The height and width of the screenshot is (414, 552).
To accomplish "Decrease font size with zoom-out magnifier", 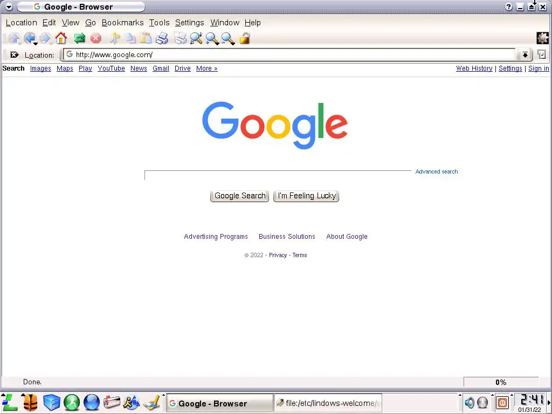I will 227,38.
